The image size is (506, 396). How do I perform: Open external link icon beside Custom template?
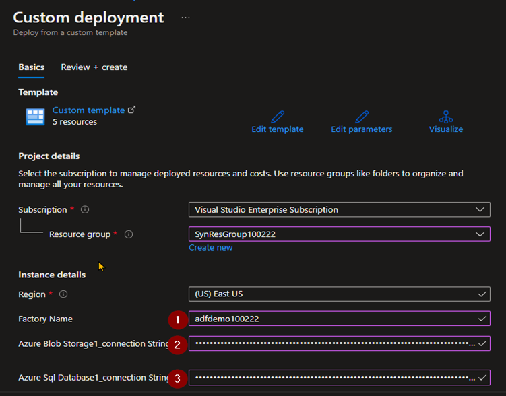coord(131,110)
